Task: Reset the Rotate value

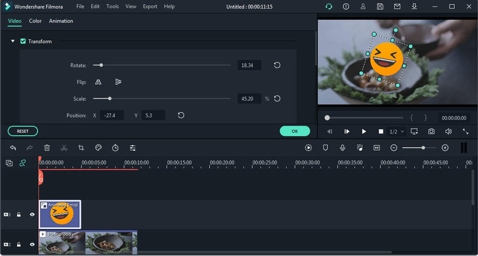Action: (x=277, y=65)
